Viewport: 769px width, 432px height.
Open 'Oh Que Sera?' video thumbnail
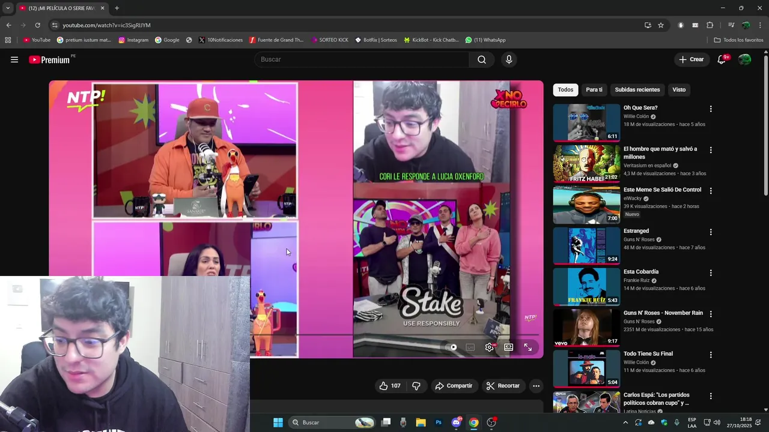(x=586, y=122)
